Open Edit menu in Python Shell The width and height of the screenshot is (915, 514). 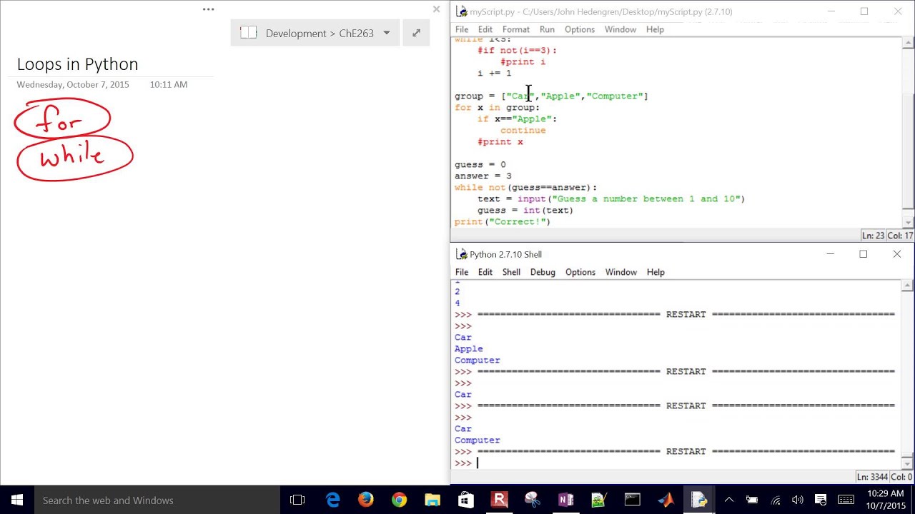[x=485, y=272]
